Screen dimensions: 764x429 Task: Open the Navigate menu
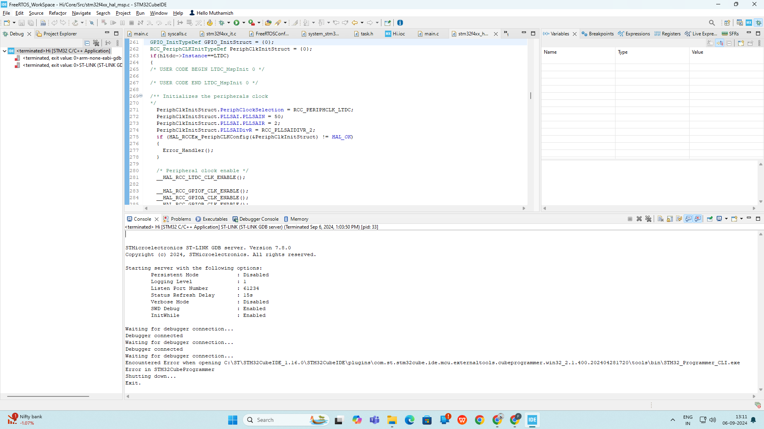(81, 13)
